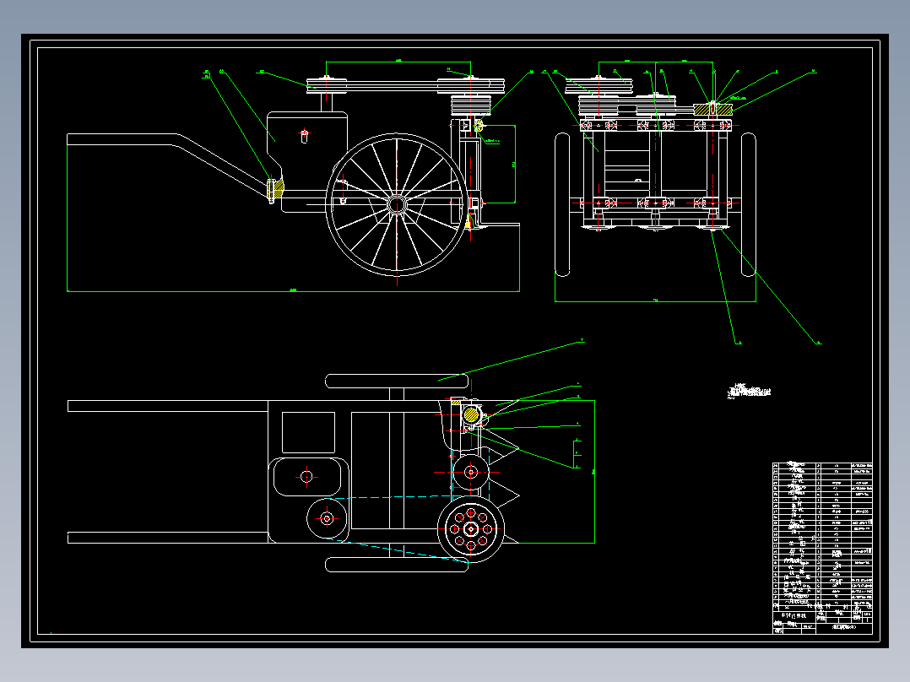Click the technical notes text block
The width and height of the screenshot is (910, 682).
pyautogui.click(x=749, y=391)
